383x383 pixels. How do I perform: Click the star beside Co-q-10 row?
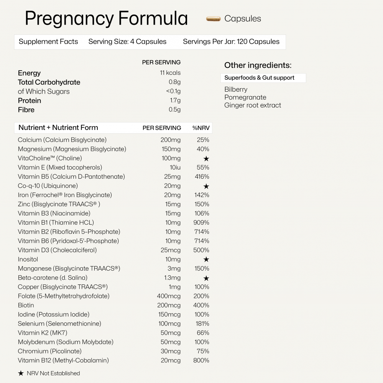(206, 186)
